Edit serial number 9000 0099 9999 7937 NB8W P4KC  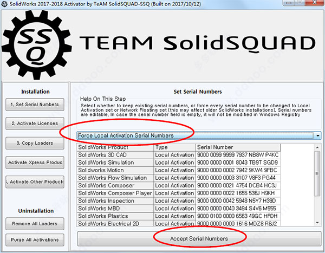pos(238,155)
